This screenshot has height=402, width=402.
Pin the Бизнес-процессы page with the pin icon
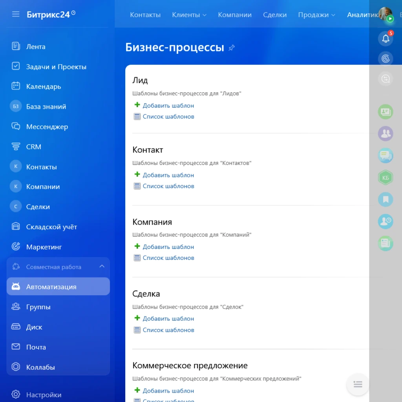pyautogui.click(x=231, y=48)
